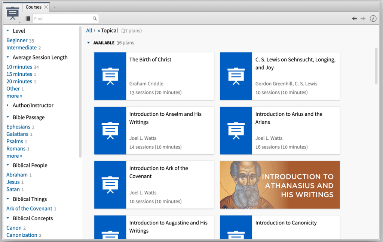
Task: Collapse the AVAILABLE plans group
Action: [x=88, y=43]
